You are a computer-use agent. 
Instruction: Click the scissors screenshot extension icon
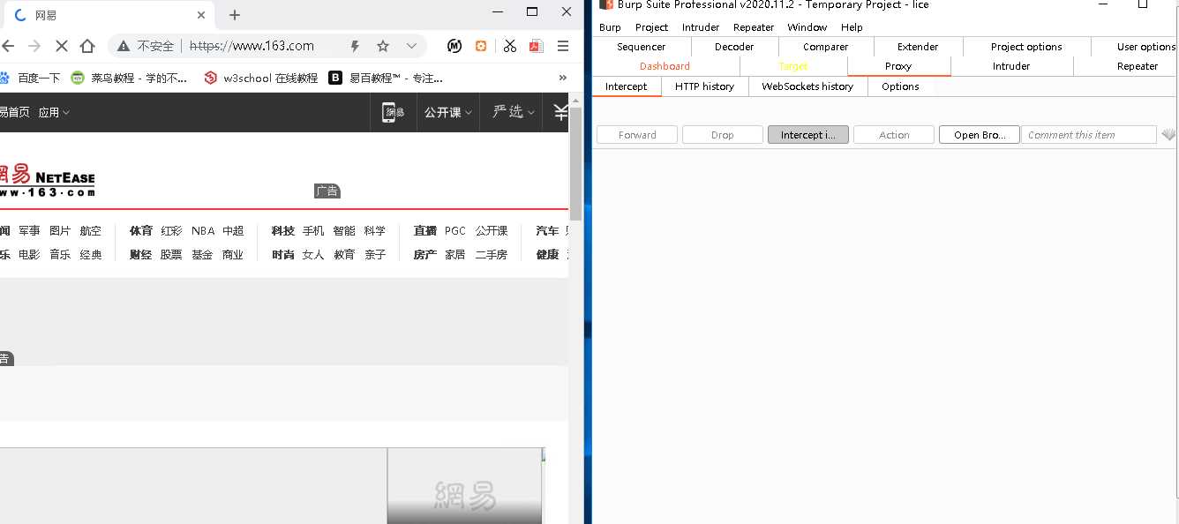coord(509,46)
